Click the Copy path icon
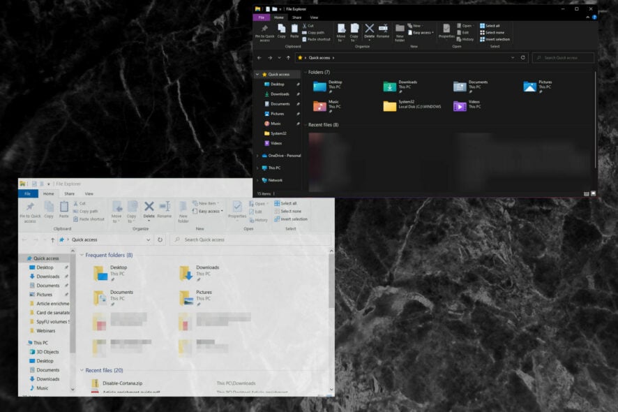 point(89,209)
